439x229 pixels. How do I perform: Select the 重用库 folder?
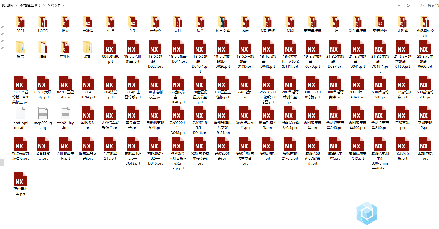65,50
